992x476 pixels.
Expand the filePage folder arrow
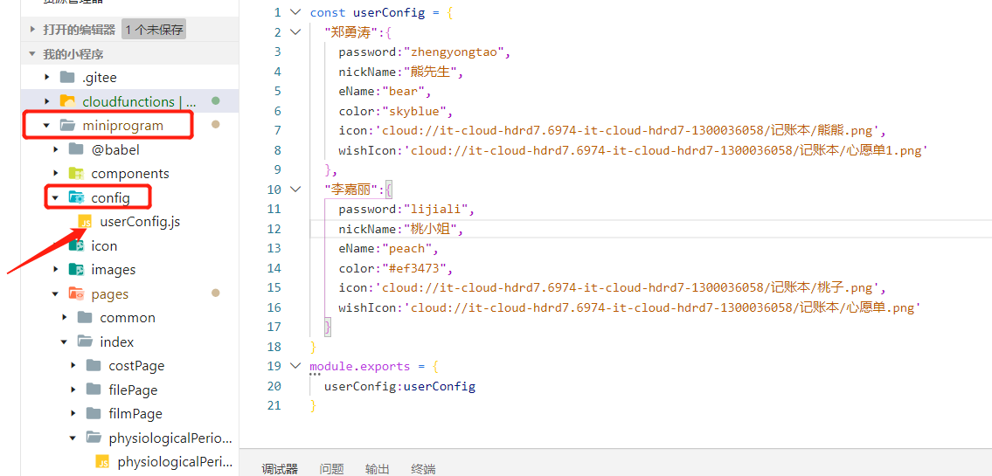[x=73, y=390]
